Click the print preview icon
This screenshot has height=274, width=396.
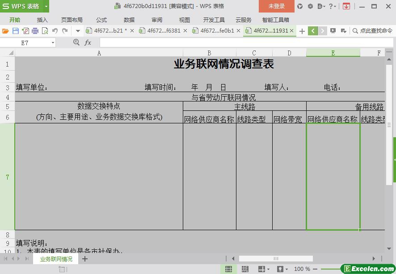click(45, 31)
